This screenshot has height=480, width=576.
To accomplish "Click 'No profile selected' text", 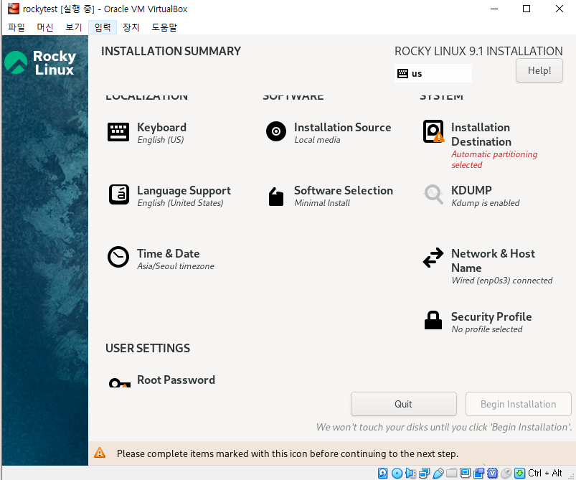I will pos(487,329).
